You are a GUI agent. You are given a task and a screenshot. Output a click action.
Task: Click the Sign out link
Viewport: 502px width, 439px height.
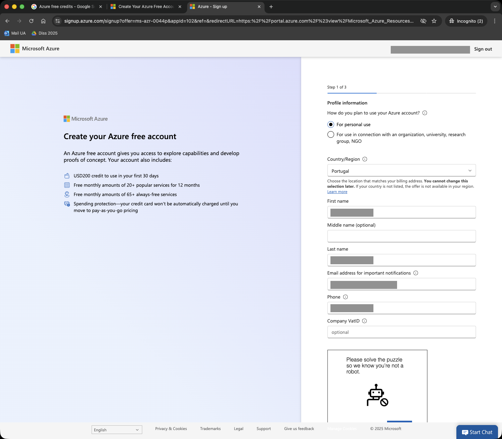point(483,49)
